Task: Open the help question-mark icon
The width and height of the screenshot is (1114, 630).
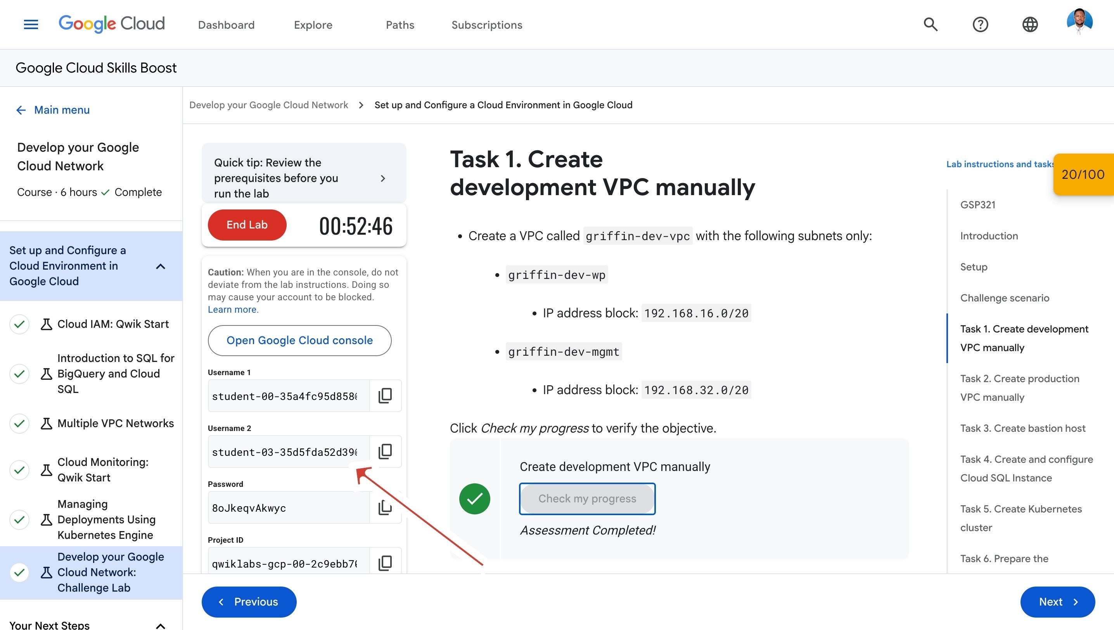Action: (x=980, y=24)
